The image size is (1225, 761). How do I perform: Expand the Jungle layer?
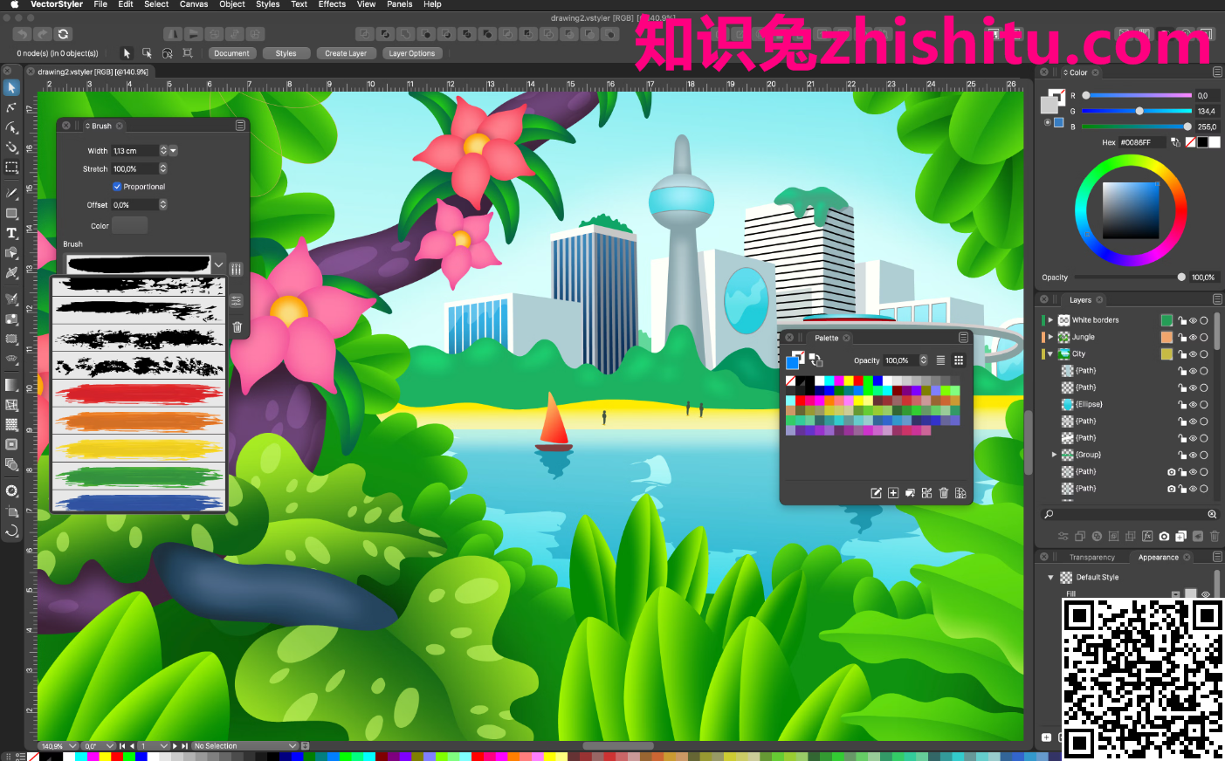point(1050,337)
